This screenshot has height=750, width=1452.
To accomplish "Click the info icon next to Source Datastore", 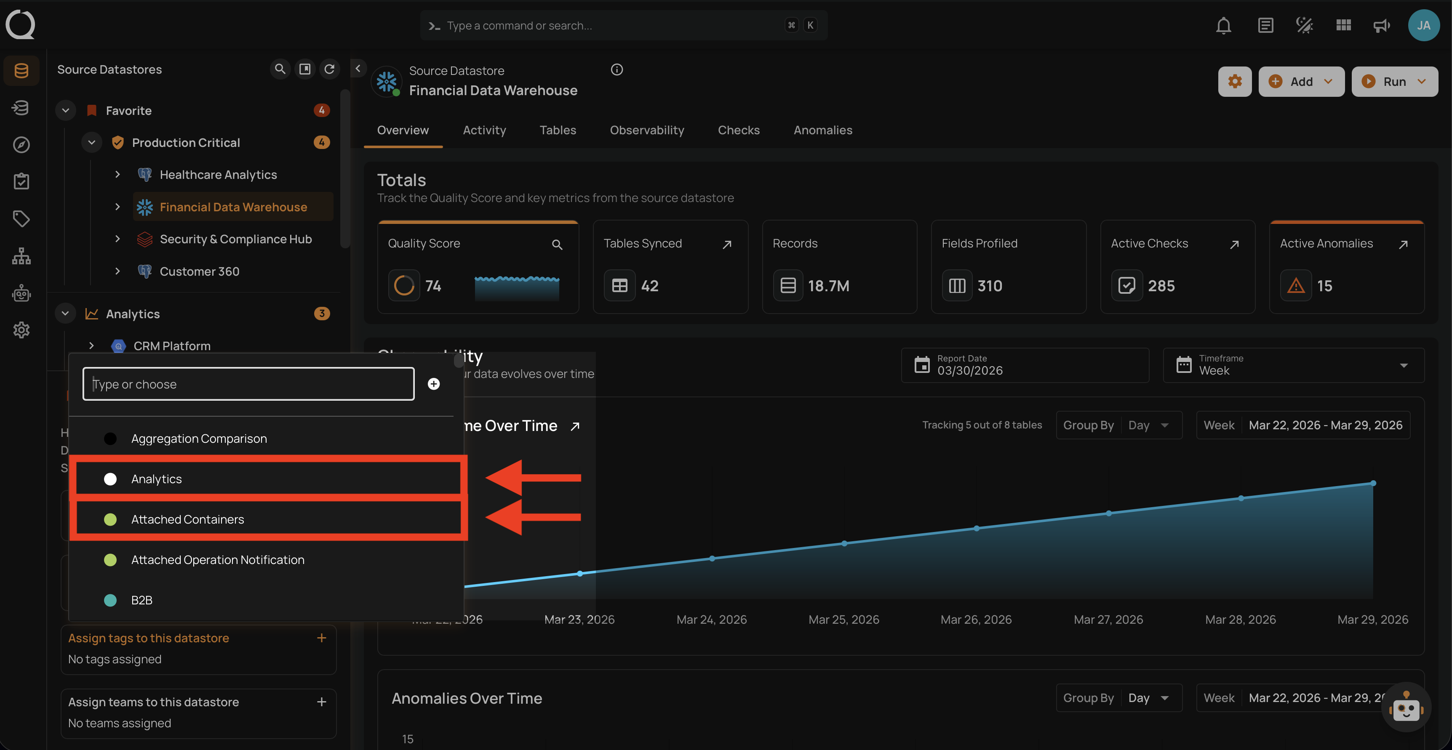I will pos(617,70).
